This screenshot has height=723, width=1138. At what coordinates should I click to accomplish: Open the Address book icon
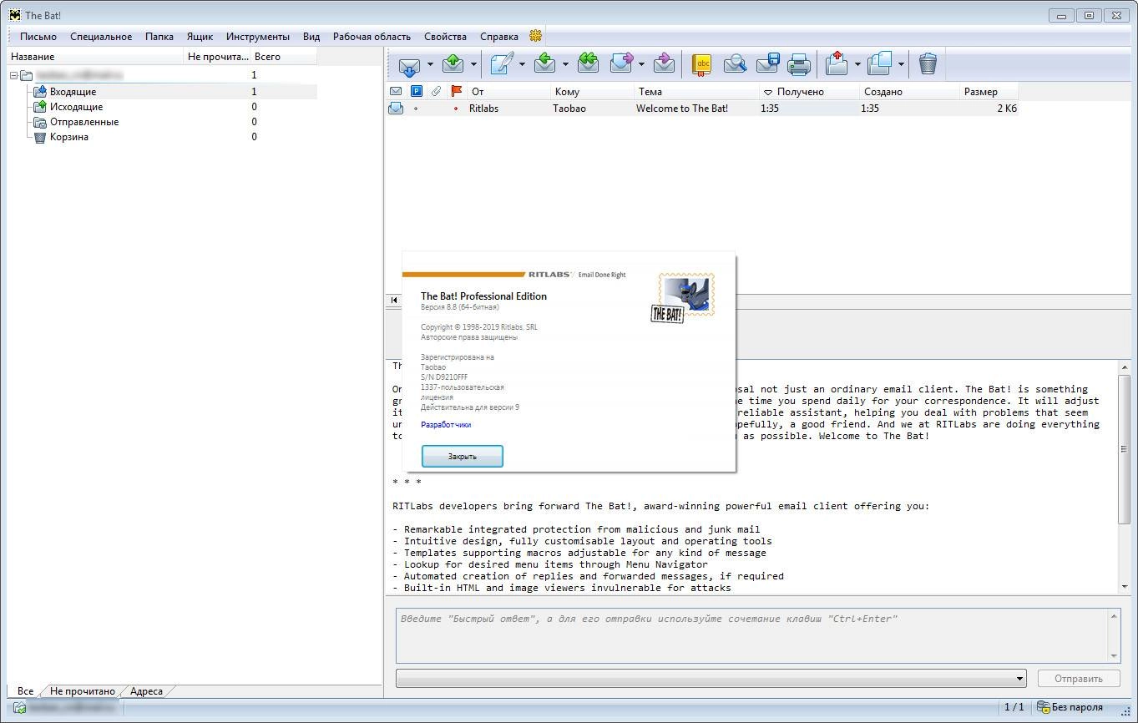pos(701,64)
